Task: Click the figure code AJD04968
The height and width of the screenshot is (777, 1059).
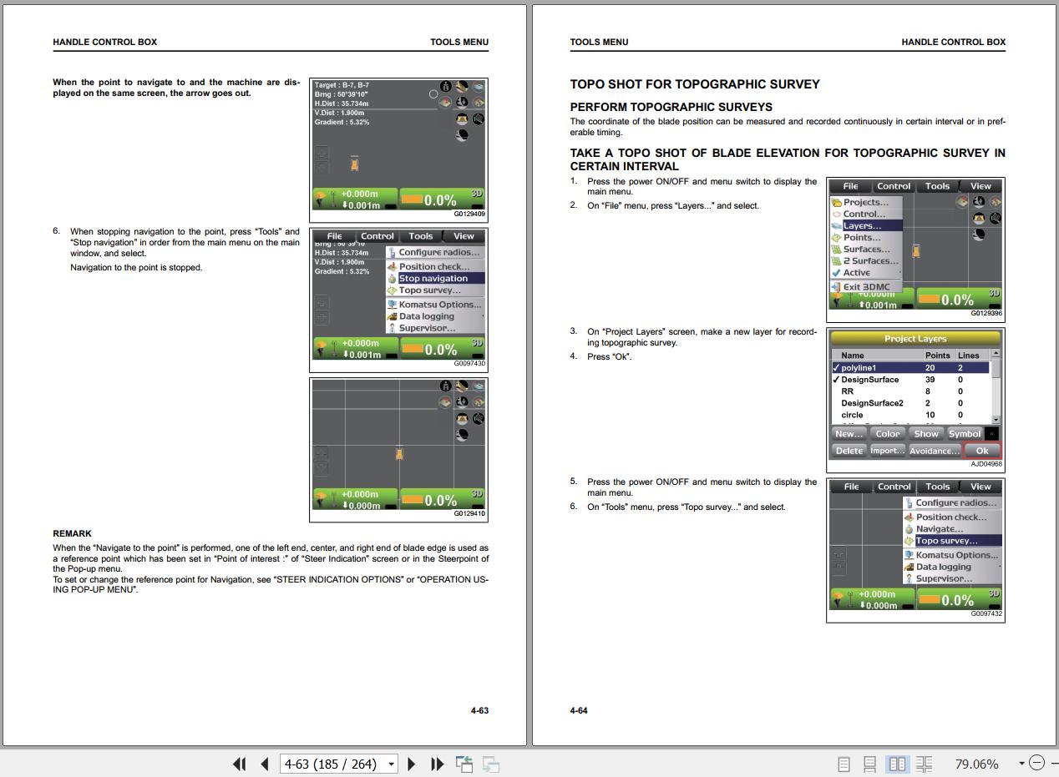Action: [x=986, y=464]
